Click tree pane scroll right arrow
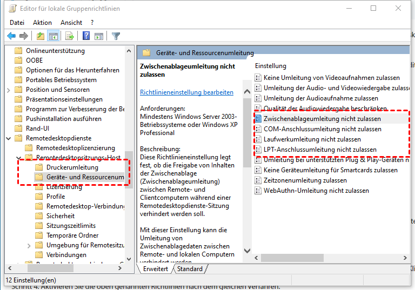 [x=120, y=268]
